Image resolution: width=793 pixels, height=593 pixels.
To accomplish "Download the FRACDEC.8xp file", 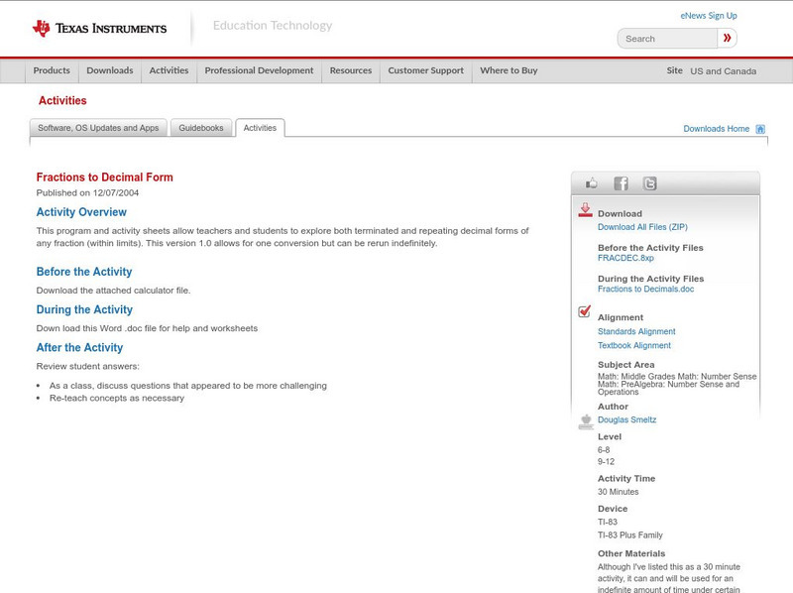I will coord(625,258).
